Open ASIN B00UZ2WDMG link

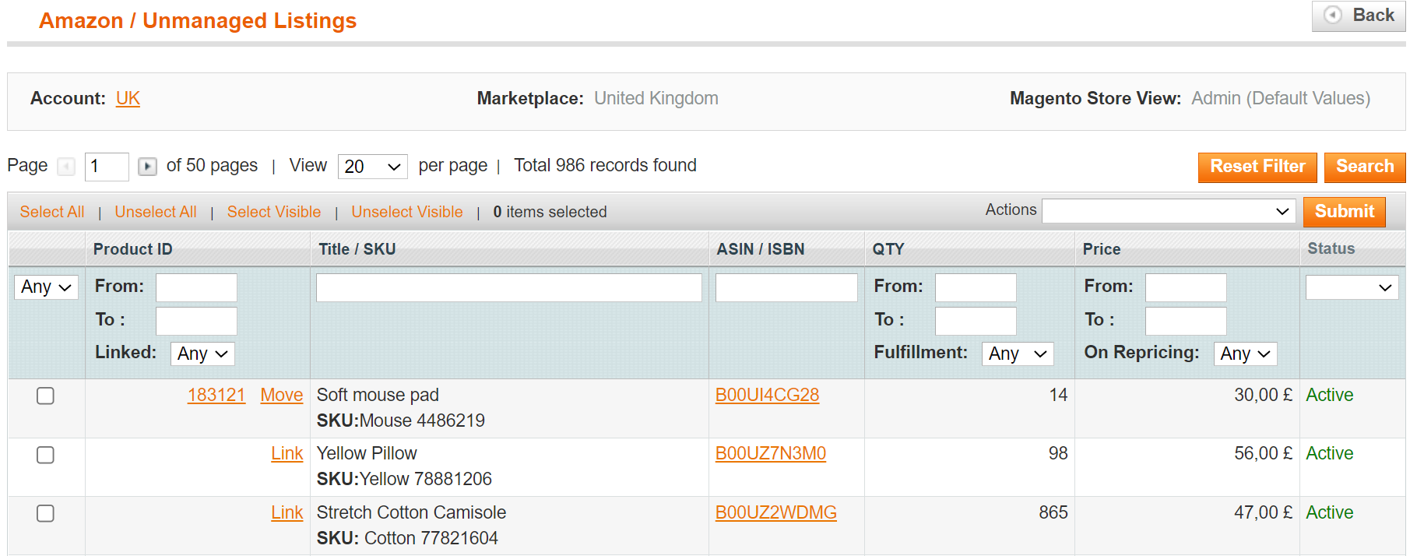tap(776, 512)
